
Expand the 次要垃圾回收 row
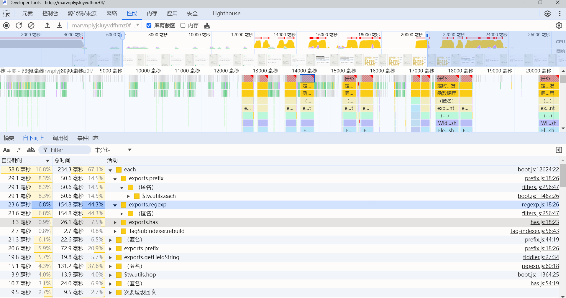coord(110,292)
